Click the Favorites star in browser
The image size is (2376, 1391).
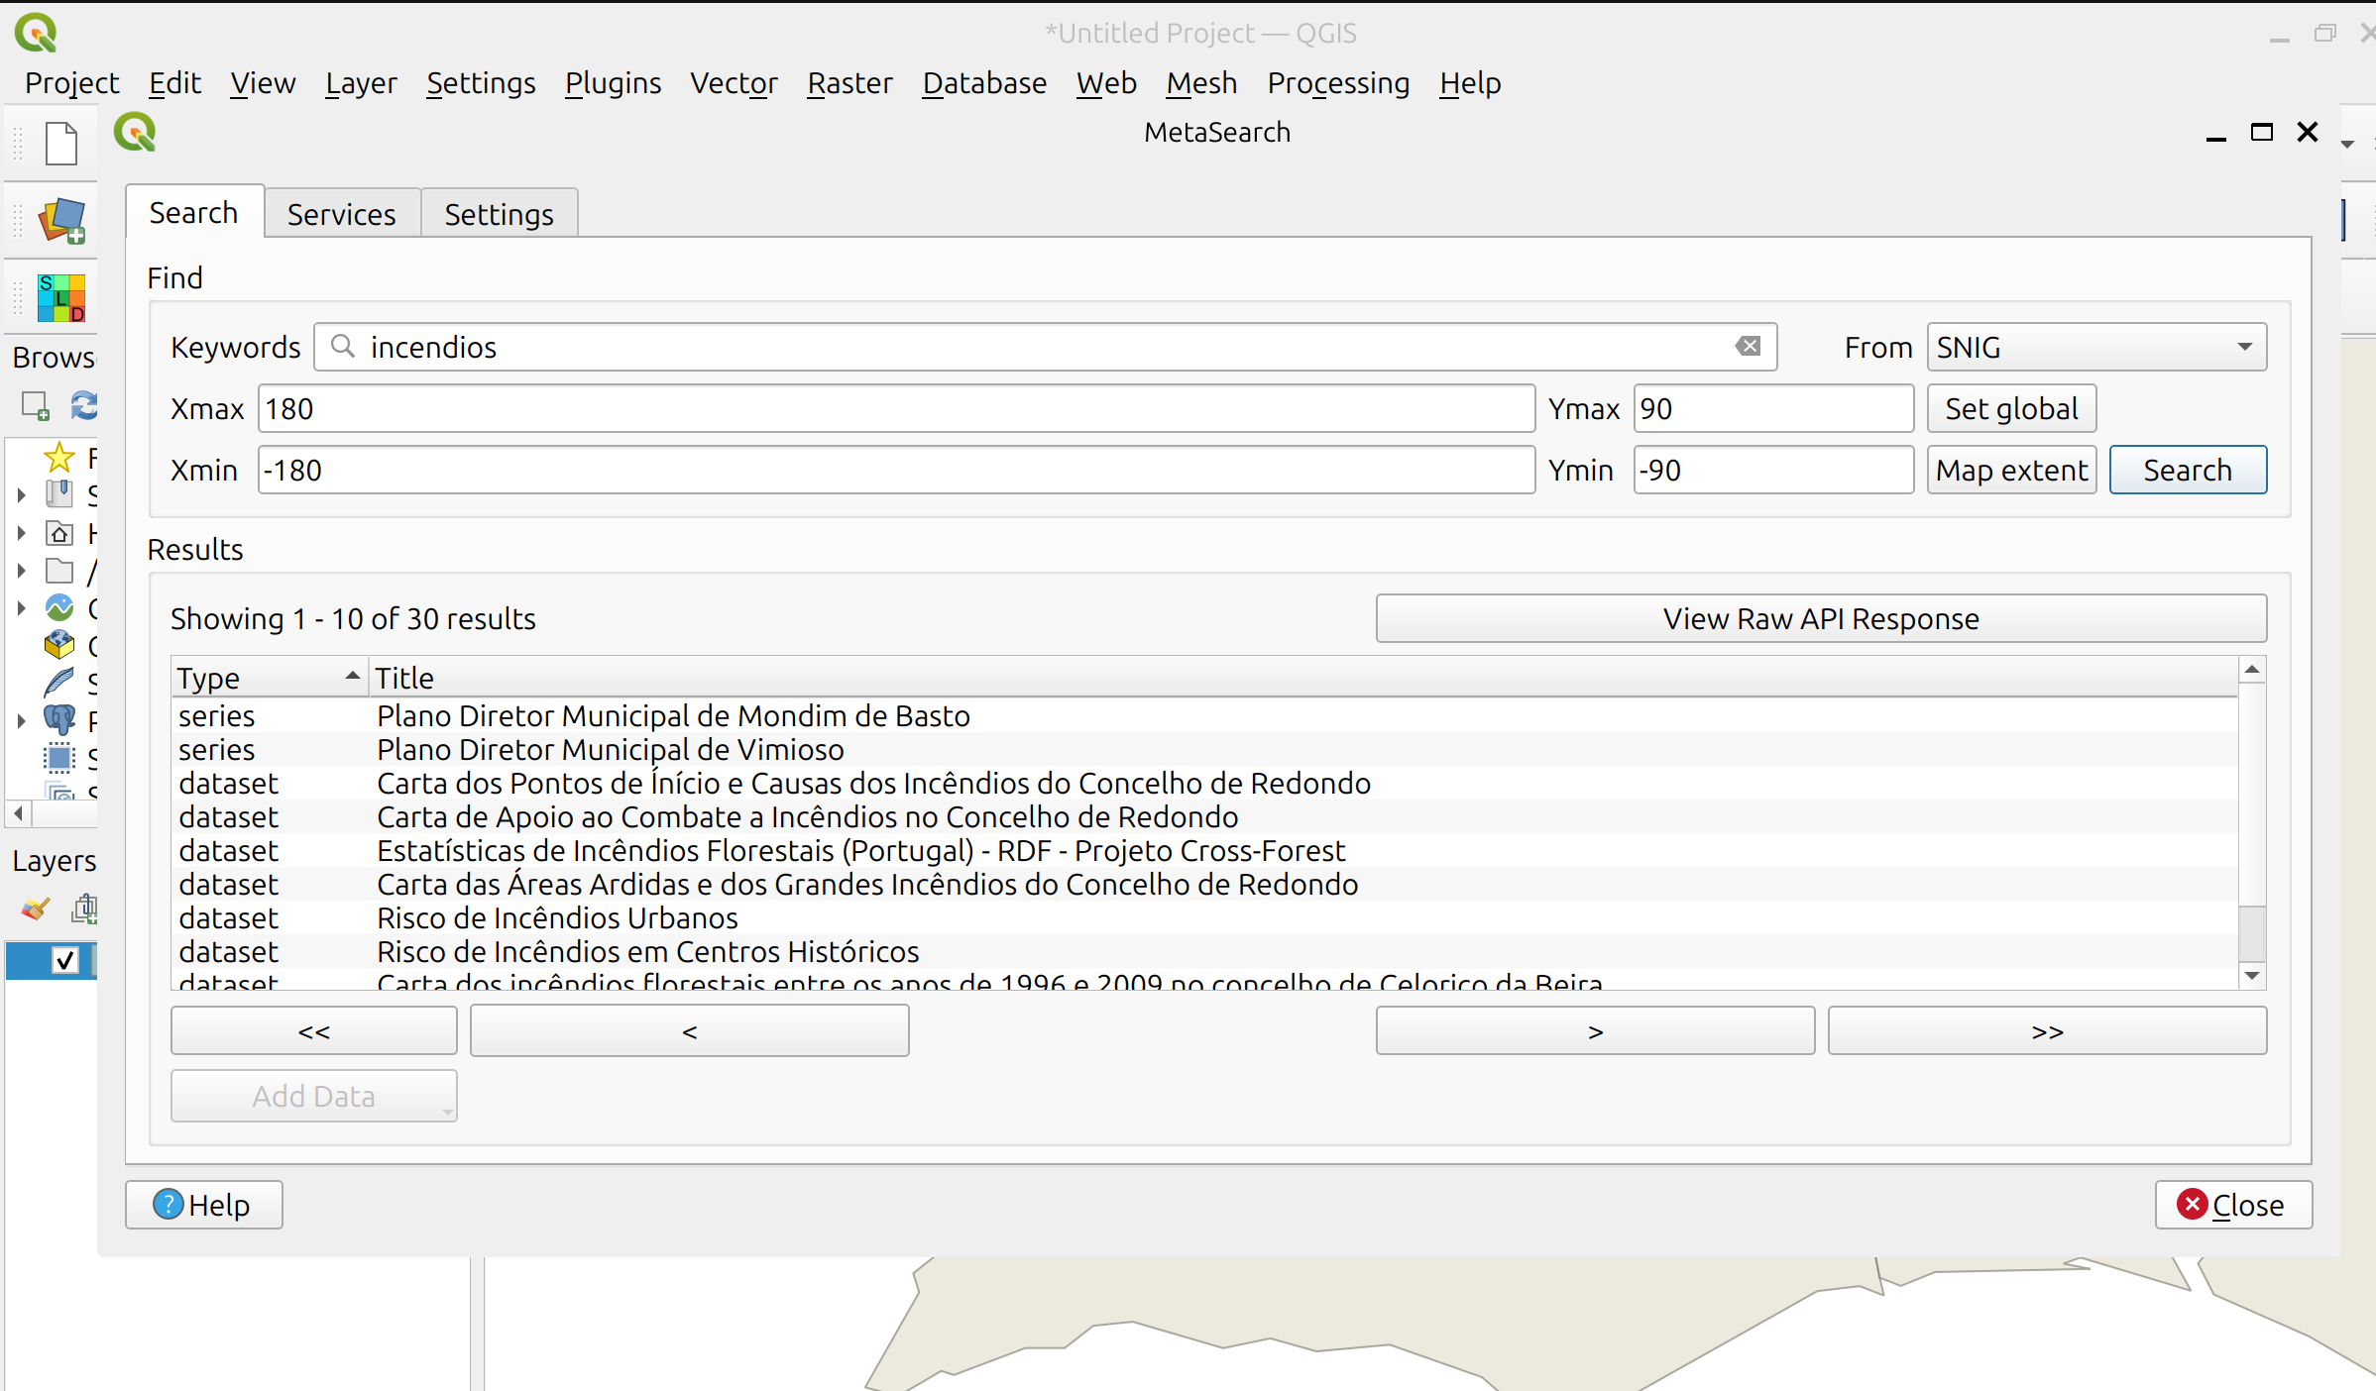pos(59,458)
